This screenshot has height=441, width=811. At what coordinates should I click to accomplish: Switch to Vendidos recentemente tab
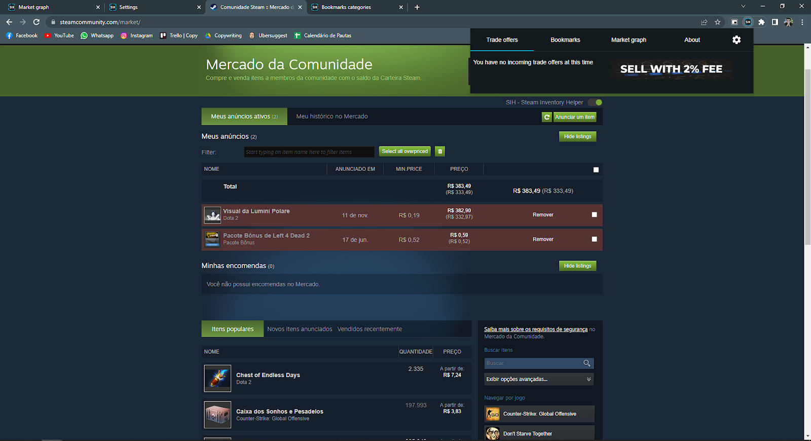click(370, 329)
